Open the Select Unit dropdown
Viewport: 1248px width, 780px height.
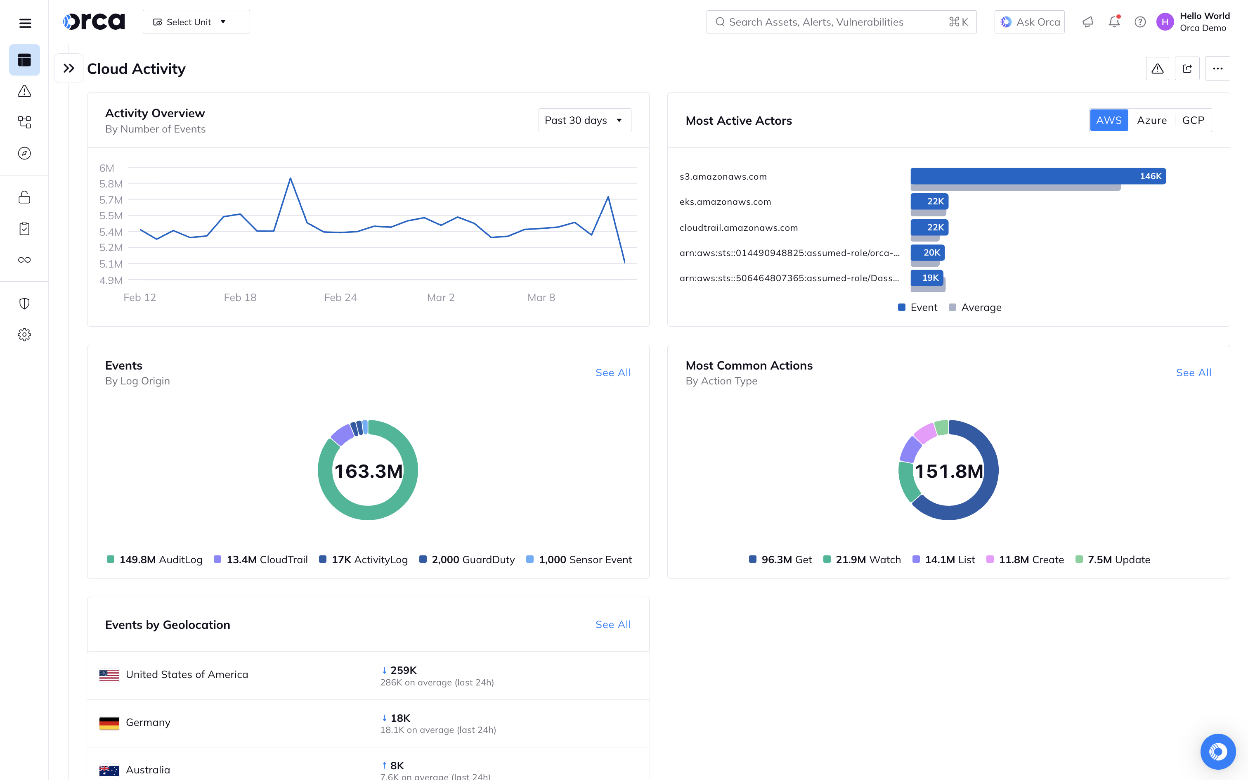click(196, 21)
